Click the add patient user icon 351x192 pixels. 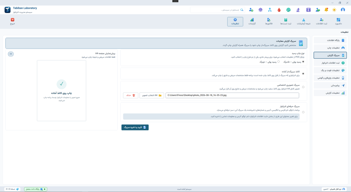pos(251,10)
